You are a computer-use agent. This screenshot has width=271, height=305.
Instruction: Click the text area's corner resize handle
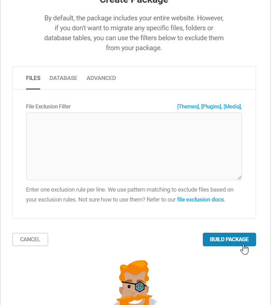pos(239,178)
